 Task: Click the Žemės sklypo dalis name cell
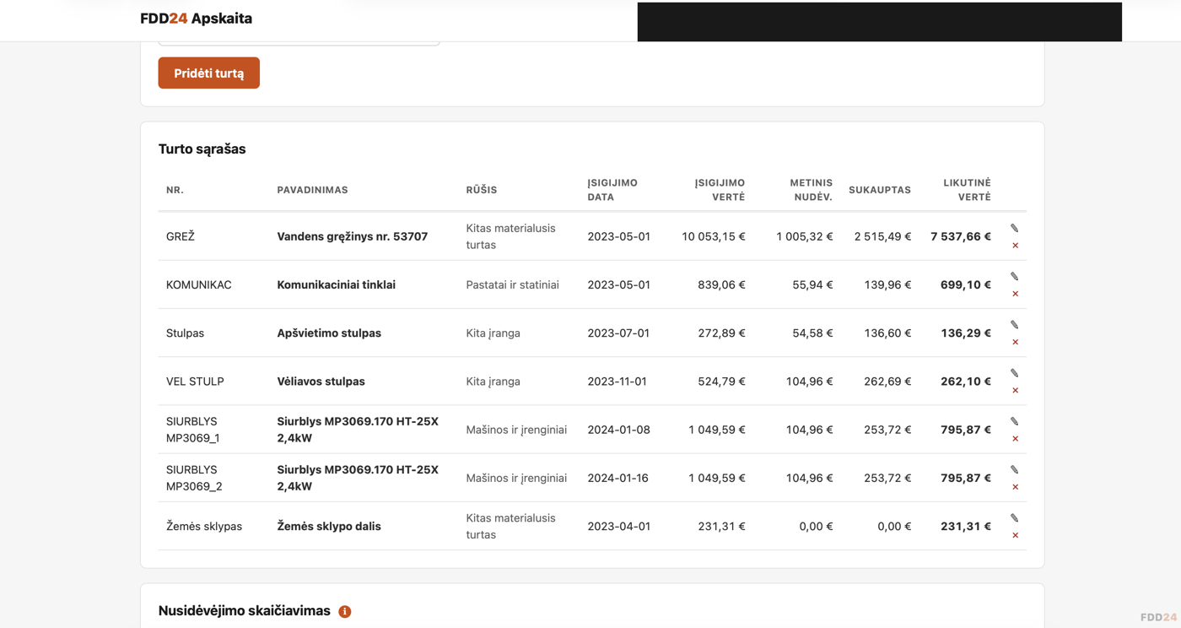[x=329, y=526]
